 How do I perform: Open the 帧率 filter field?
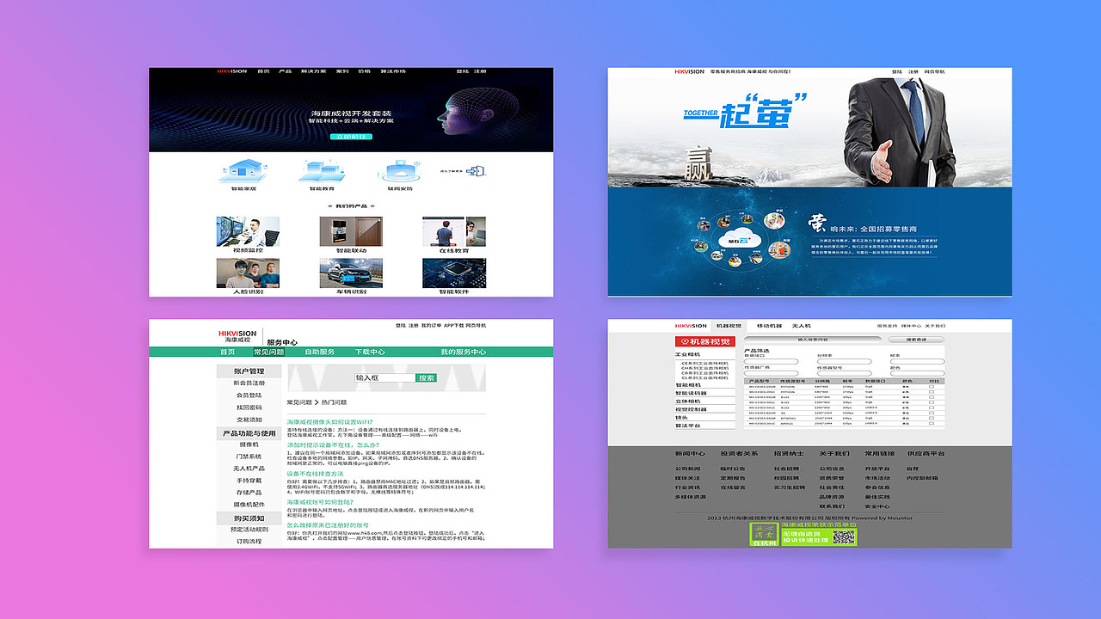[x=917, y=361]
